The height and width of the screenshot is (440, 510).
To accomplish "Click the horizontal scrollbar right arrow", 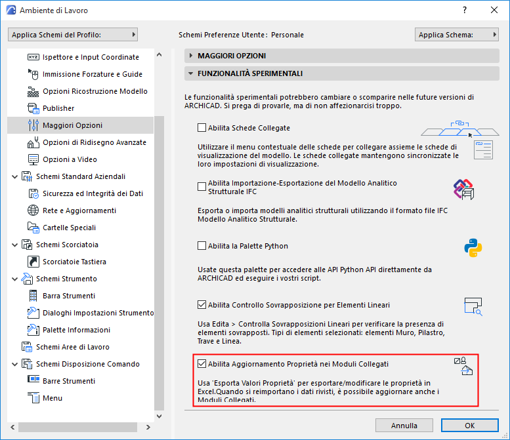I will [148, 427].
